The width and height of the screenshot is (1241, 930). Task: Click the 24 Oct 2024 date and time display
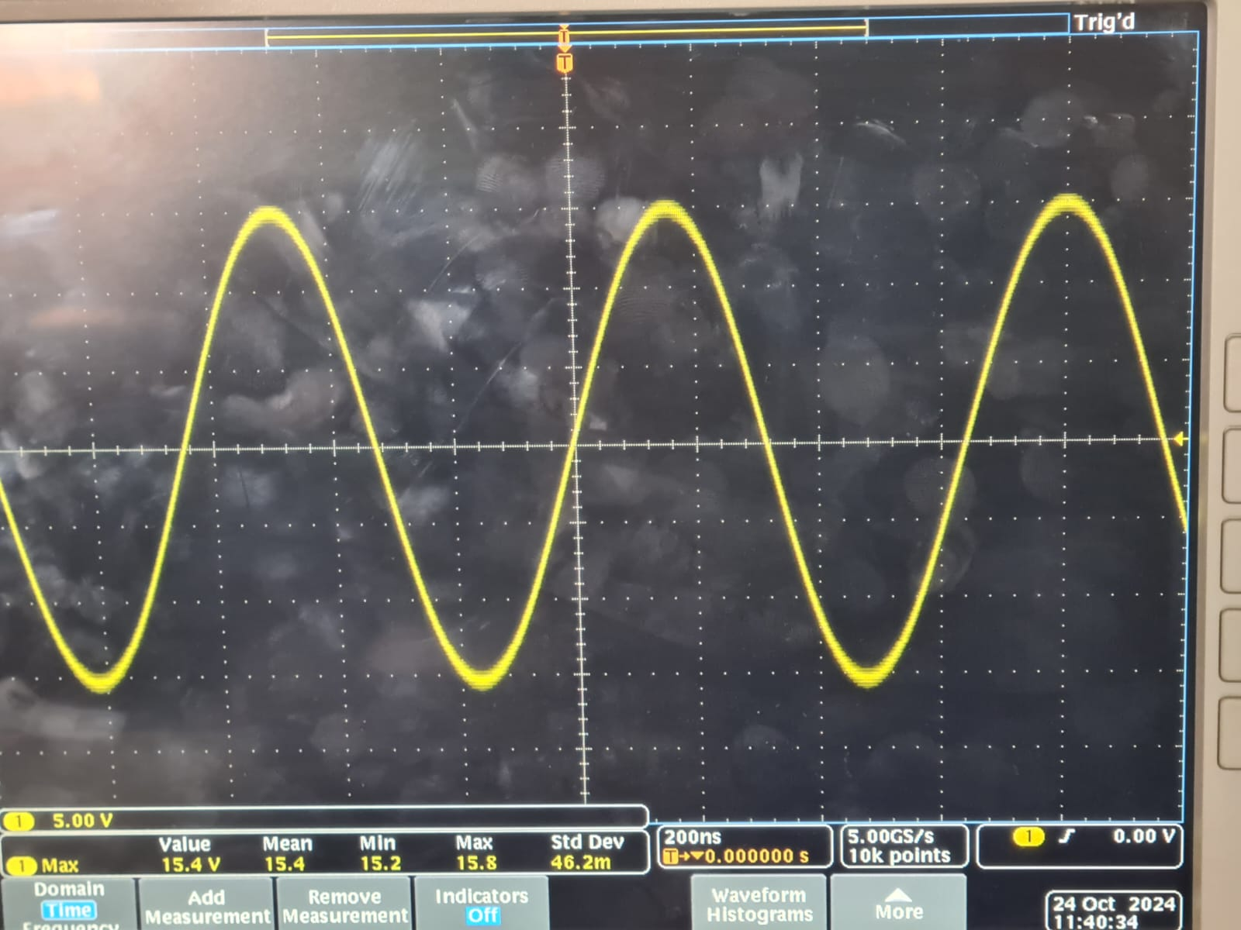pyautogui.click(x=1112, y=911)
